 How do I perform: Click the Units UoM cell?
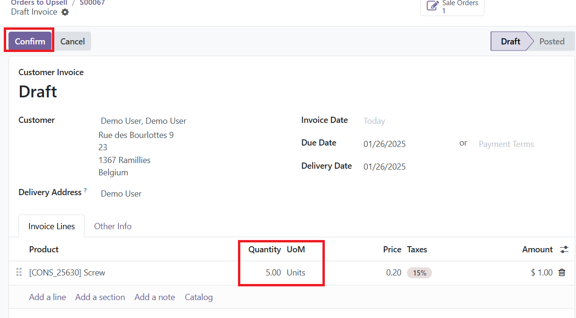coord(296,273)
